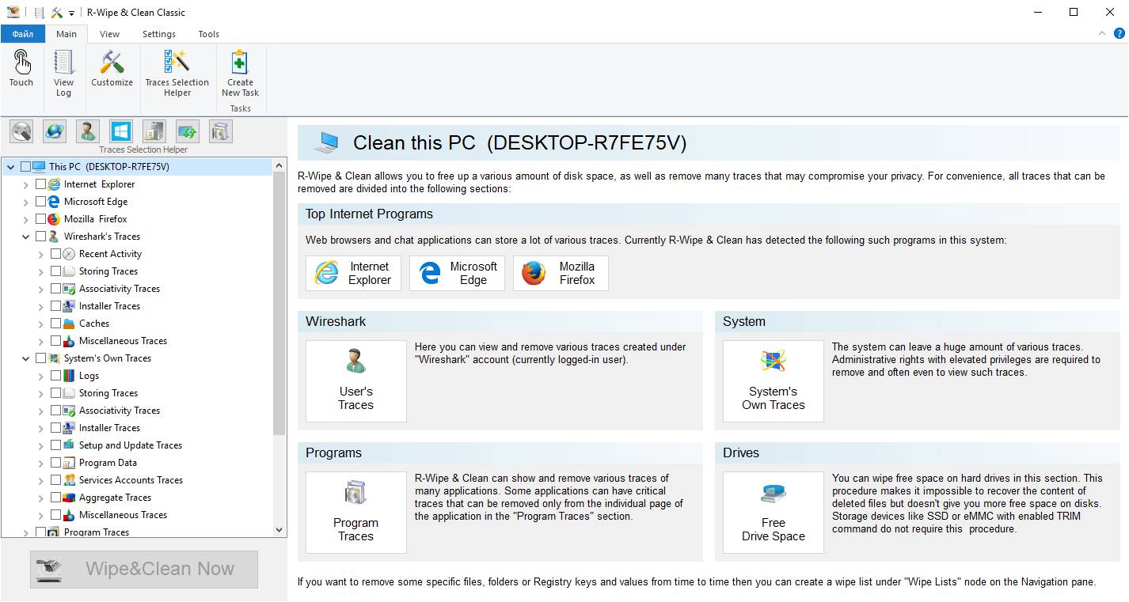Check the Recent Activity checkbox
Image resolution: width=1129 pixels, height=602 pixels.
[55, 254]
